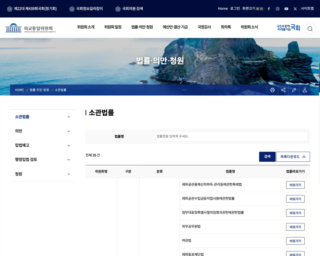Open the 예산안·결산·기금 menu
Viewport: 320px width, 256px height.
(x=175, y=27)
